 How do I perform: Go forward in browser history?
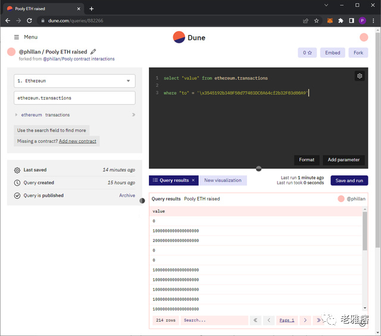coord(18,21)
